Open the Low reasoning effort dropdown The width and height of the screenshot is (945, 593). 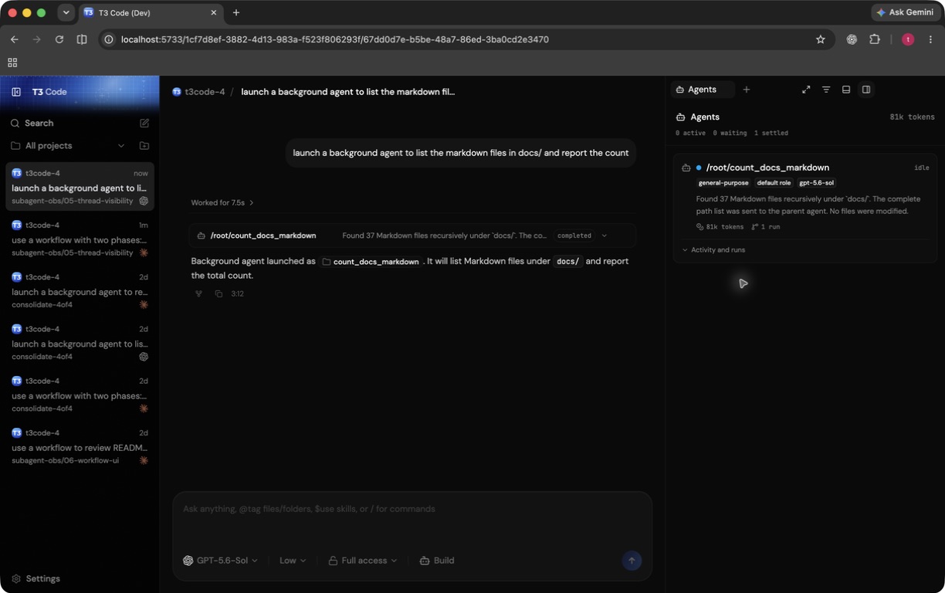coord(293,561)
